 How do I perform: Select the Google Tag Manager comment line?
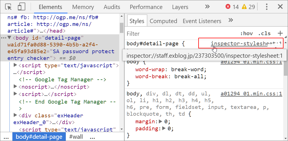pyautogui.click(x=63, y=80)
